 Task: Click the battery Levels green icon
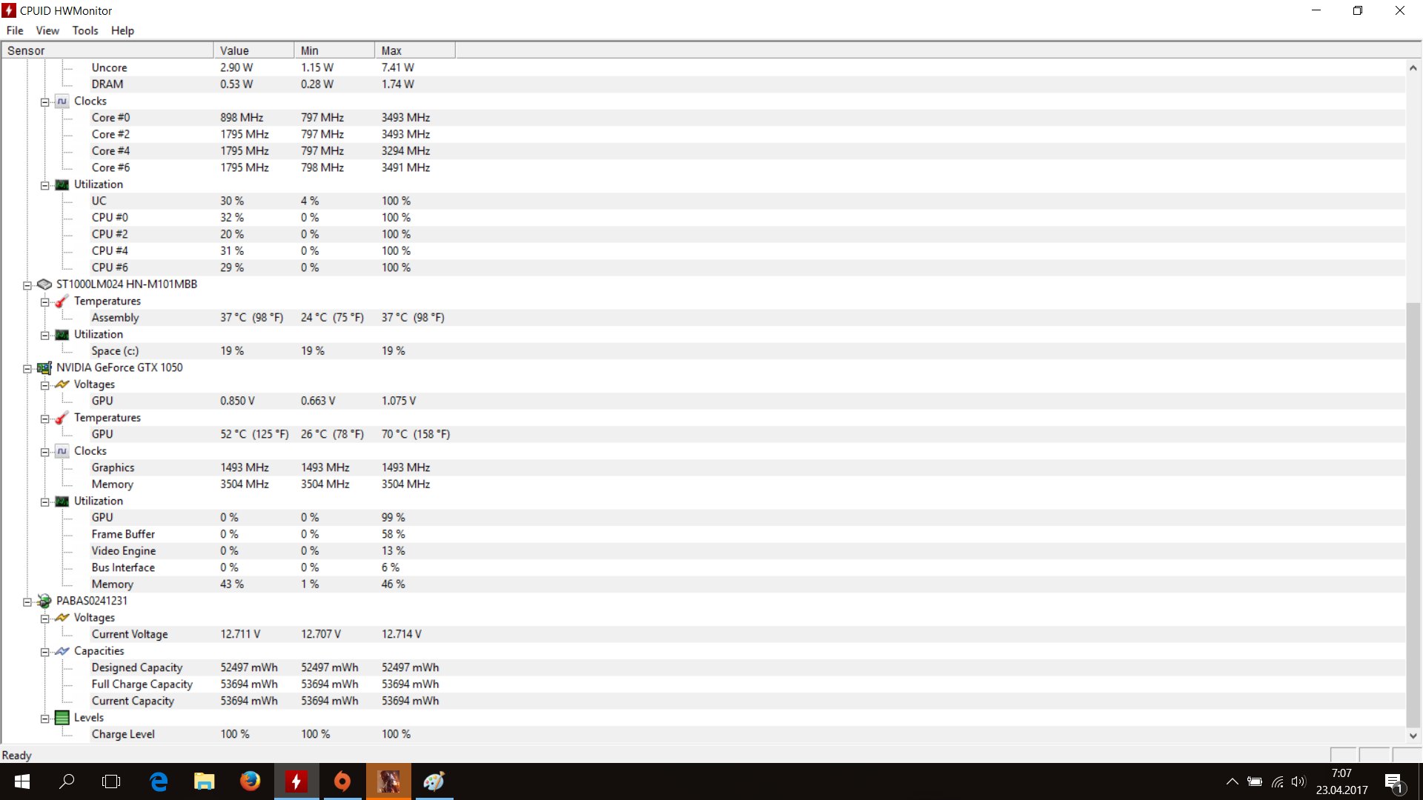[62, 718]
